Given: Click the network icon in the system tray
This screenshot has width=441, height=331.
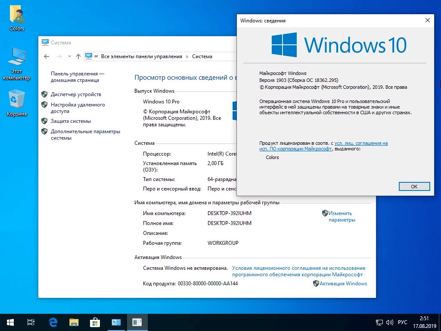Looking at the screenshot, I should (379, 322).
